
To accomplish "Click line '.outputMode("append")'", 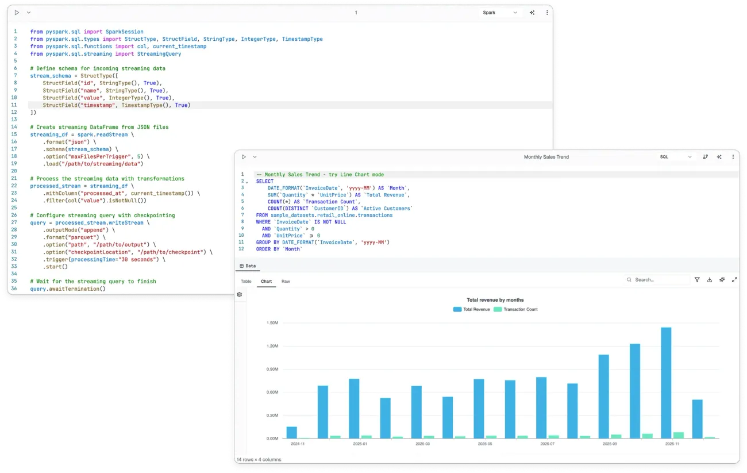I will [x=78, y=230].
